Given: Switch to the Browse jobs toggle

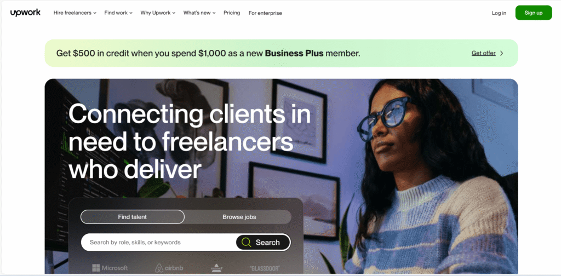Looking at the screenshot, I should [x=239, y=217].
